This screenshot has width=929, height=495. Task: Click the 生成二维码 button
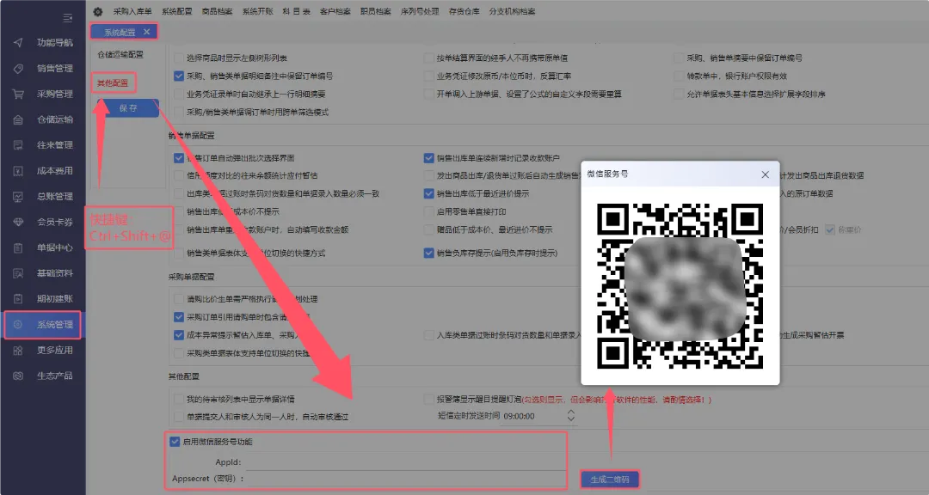click(610, 480)
